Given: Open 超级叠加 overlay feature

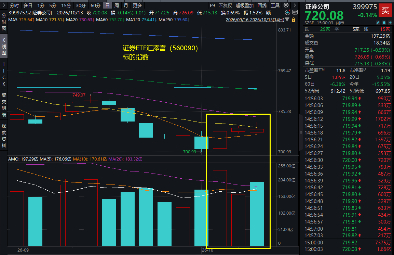Looking at the screenshot, I should click(244, 5).
